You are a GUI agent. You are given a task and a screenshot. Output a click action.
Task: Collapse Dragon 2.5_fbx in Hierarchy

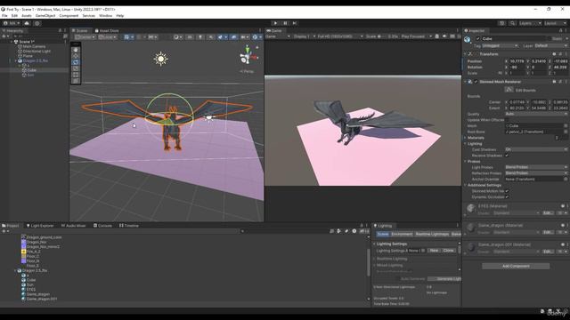(x=16, y=61)
